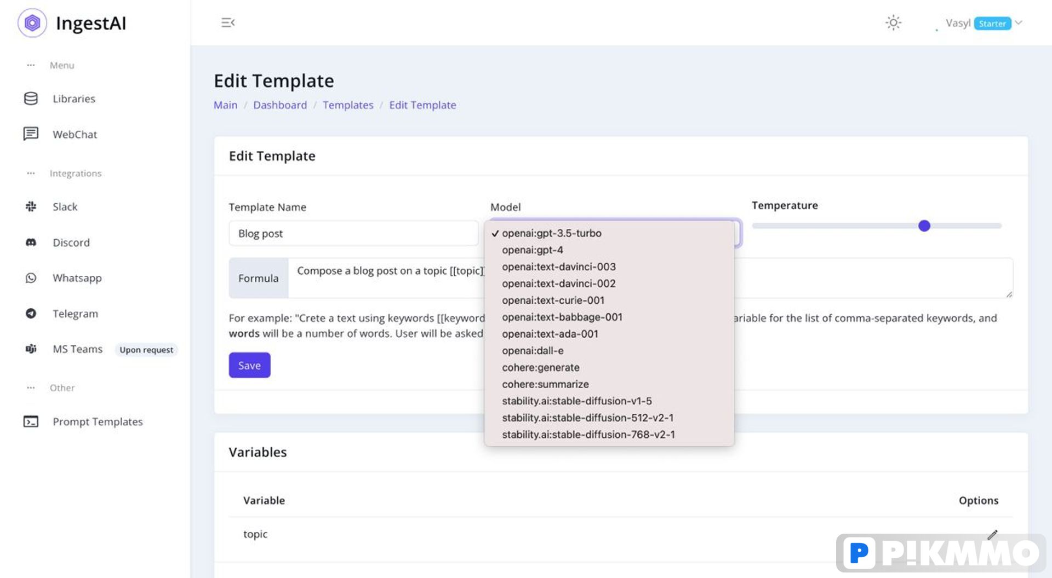Click the Save button
Screen dimensions: 1052x578
[249, 365]
